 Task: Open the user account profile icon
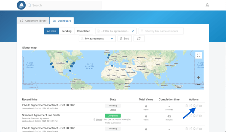[207, 5]
